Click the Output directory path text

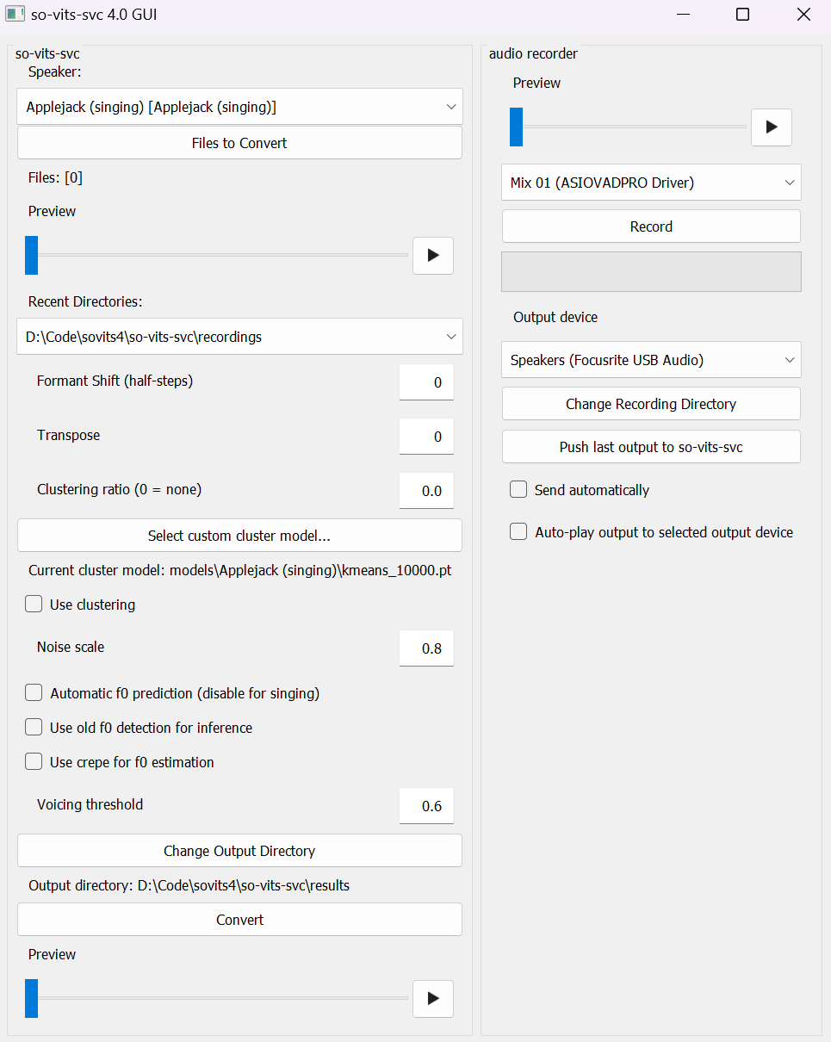click(x=189, y=885)
